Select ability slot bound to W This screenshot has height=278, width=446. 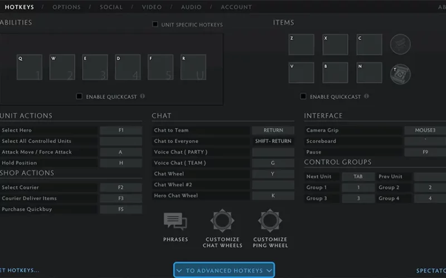coord(62,67)
